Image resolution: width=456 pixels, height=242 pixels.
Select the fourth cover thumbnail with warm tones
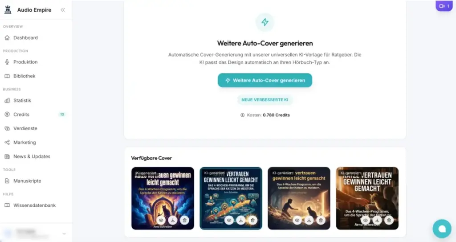click(367, 198)
